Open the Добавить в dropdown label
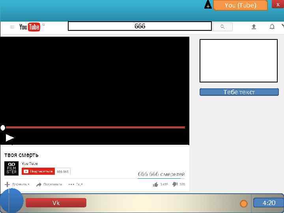Image resolution: width=284 pixels, height=213 pixels. click(21, 185)
